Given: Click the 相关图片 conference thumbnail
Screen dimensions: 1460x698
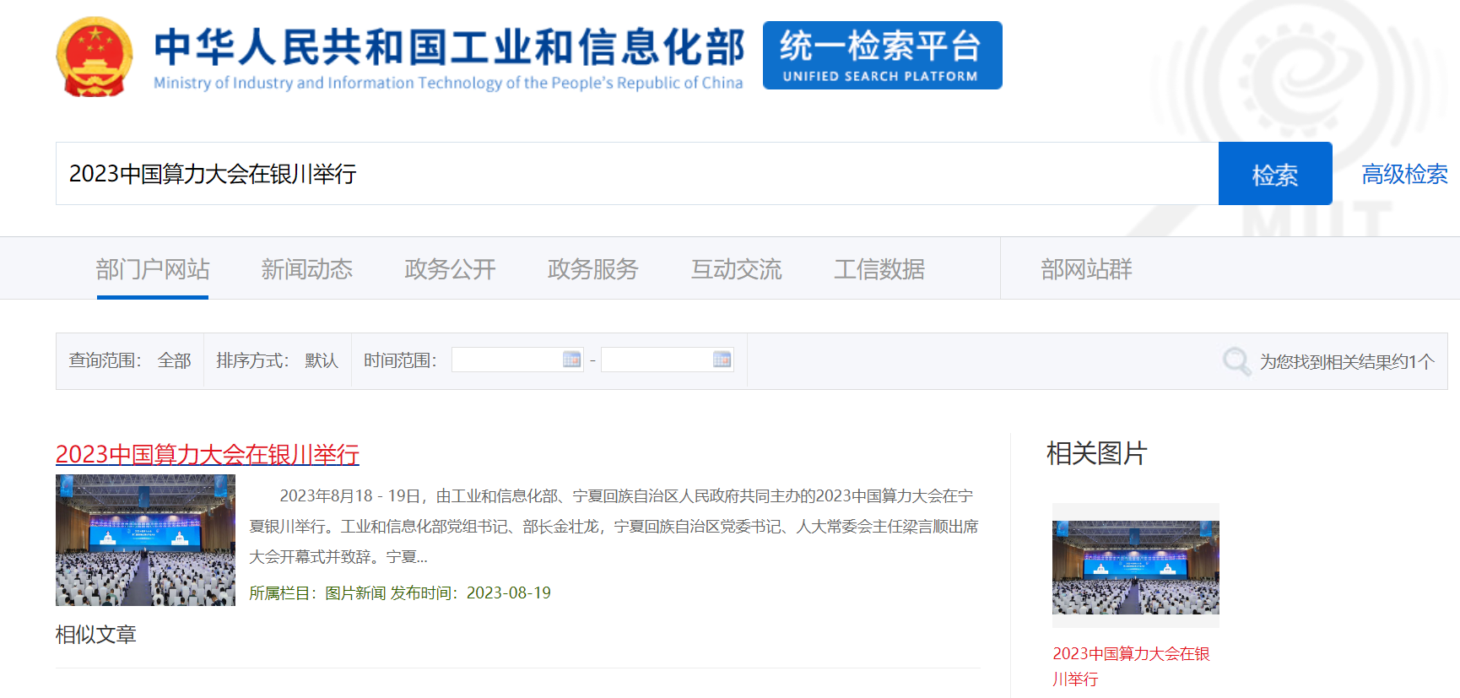Looking at the screenshot, I should point(1136,567).
